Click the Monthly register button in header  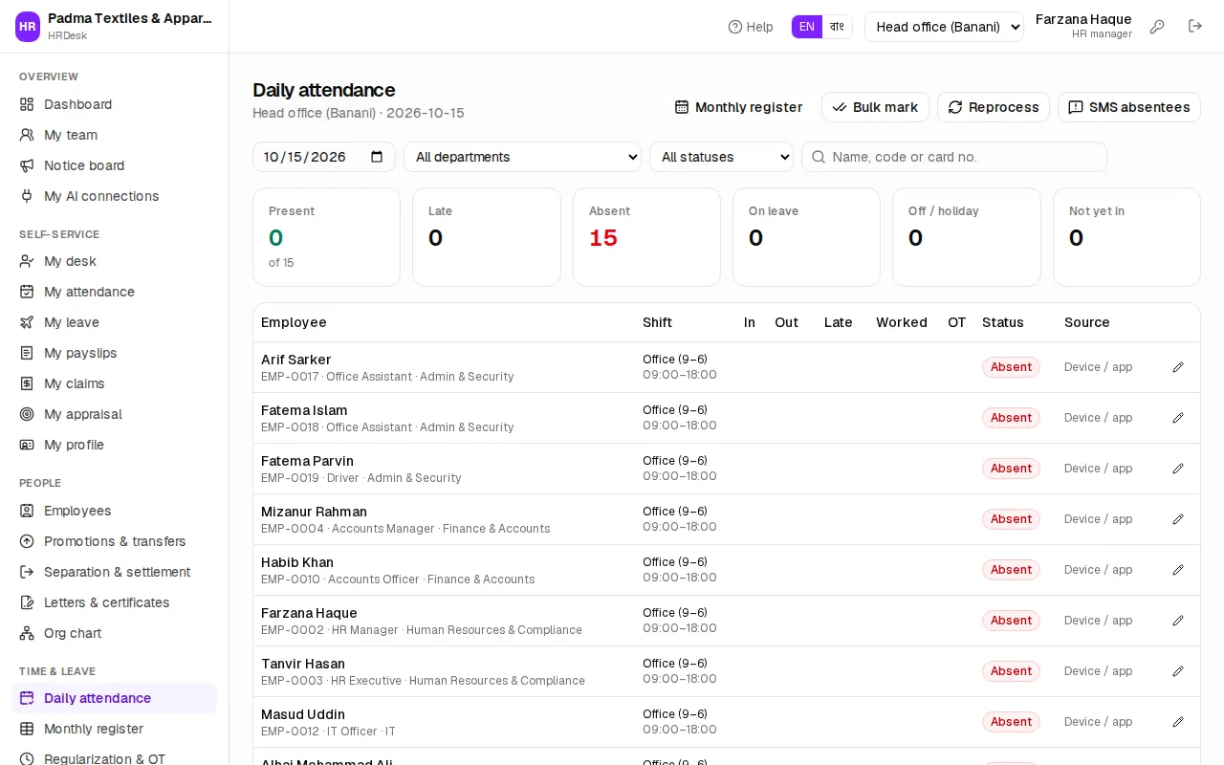coord(738,107)
